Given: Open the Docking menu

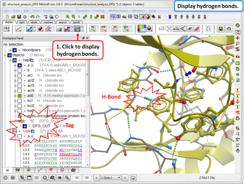Looking at the screenshot, I should click(98, 10).
